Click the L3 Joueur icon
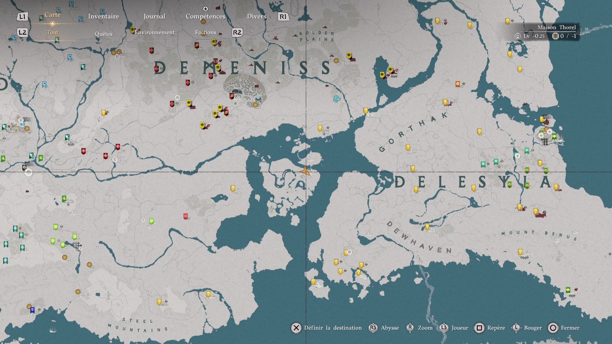The width and height of the screenshot is (612, 344). [x=444, y=328]
